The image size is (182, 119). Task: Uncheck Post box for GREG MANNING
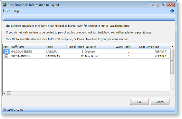6,56
